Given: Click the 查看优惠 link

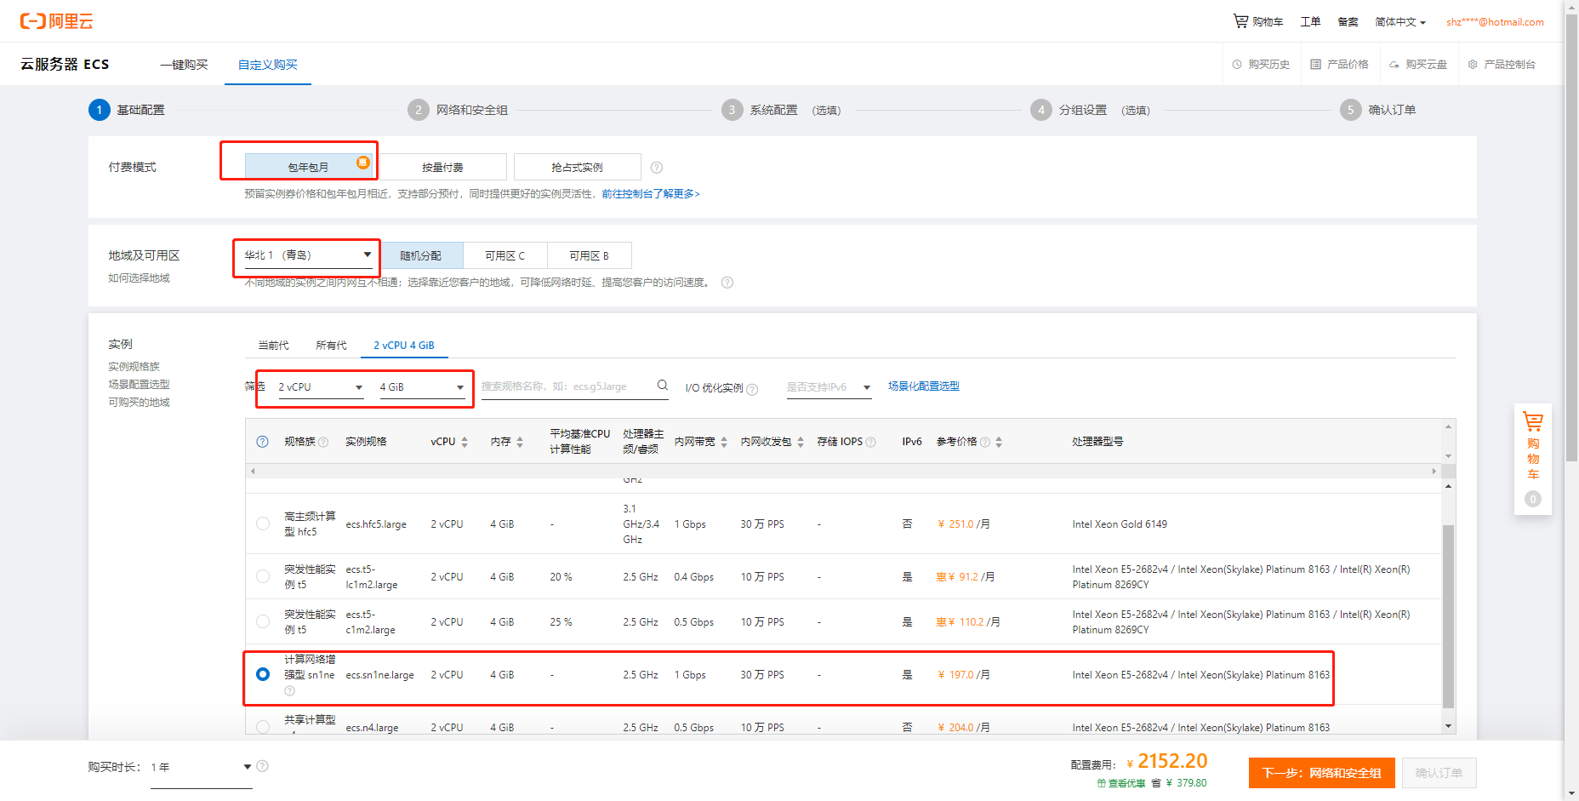Looking at the screenshot, I should click(1121, 783).
